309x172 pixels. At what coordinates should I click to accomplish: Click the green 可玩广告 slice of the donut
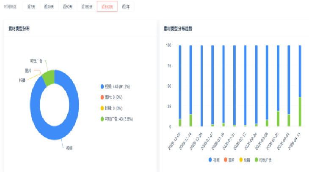pos(49,78)
